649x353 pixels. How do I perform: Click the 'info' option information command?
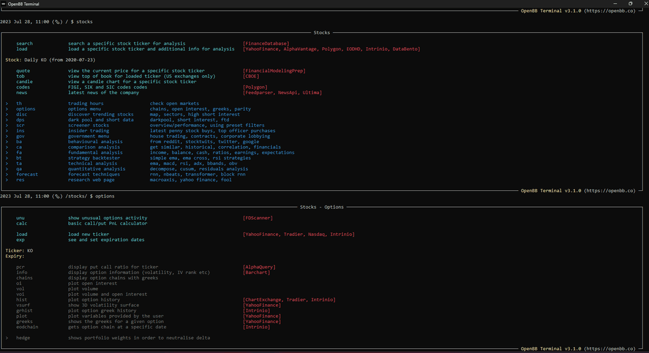pyautogui.click(x=21, y=272)
